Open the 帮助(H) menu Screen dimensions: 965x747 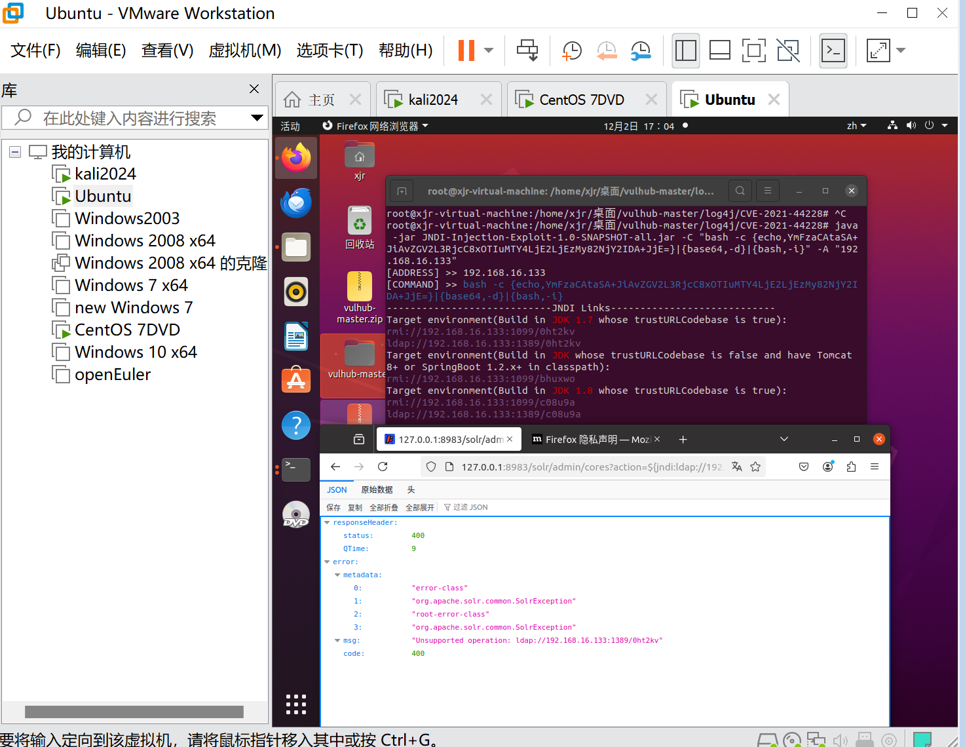point(406,50)
